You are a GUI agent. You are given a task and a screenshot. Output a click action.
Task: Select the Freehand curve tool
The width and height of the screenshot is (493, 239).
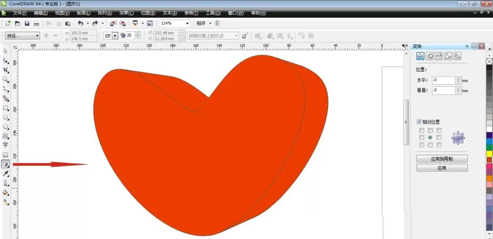5,89
